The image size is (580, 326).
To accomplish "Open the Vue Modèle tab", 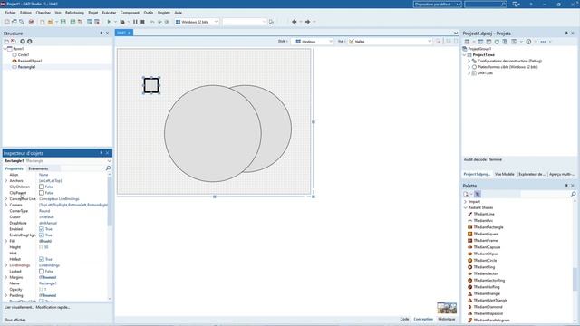I will pyautogui.click(x=505, y=174).
